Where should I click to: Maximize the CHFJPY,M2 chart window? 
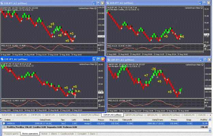click(x=98, y=59)
